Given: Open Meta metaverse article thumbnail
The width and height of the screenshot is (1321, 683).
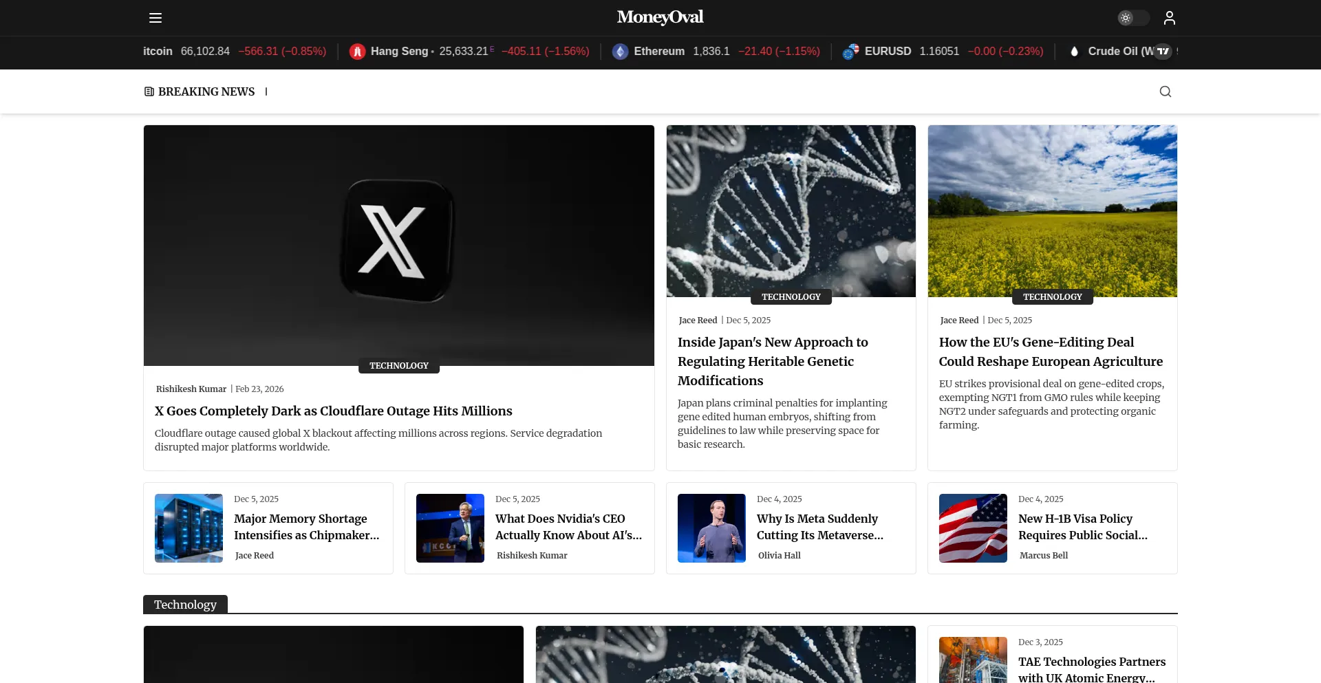Looking at the screenshot, I should click(x=711, y=528).
